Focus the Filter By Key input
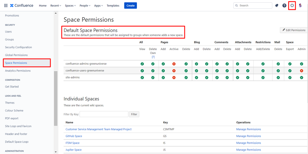 coord(104,114)
